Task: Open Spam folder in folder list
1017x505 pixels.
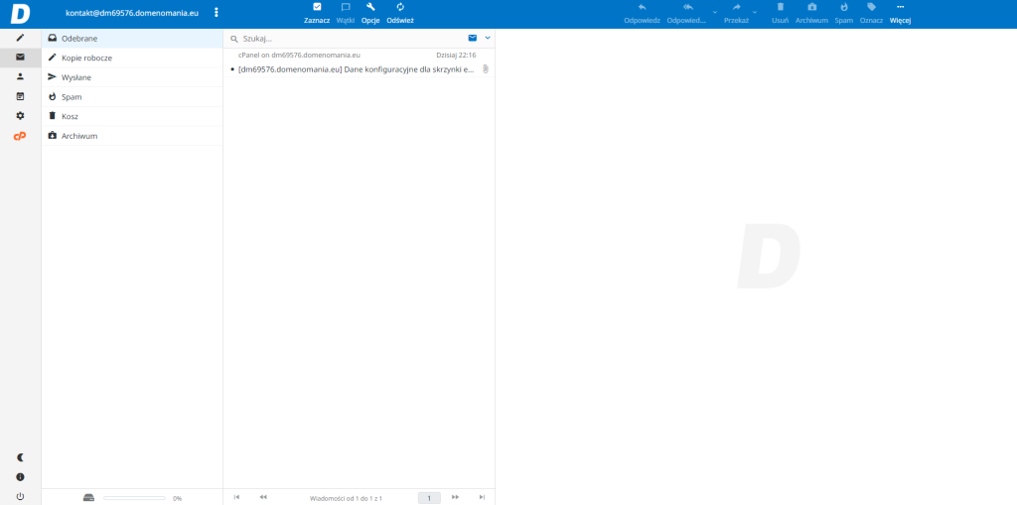Action: click(132, 96)
